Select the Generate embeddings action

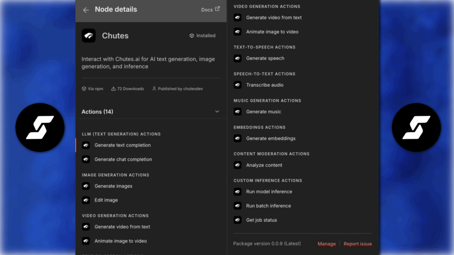[x=270, y=138]
